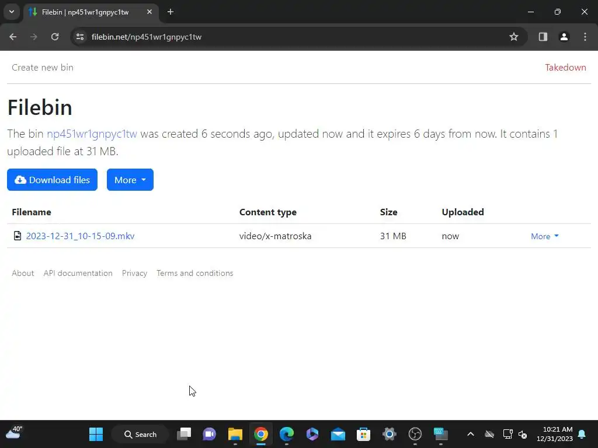Switch to Google Chrome in the taskbar

[261, 434]
